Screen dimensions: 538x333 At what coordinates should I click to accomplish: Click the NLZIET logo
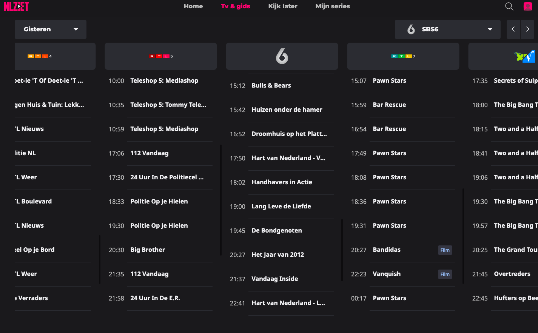click(17, 6)
